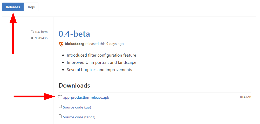Click the package icon beside app-production-release.apk
This screenshot has height=124, width=260.
(60, 97)
